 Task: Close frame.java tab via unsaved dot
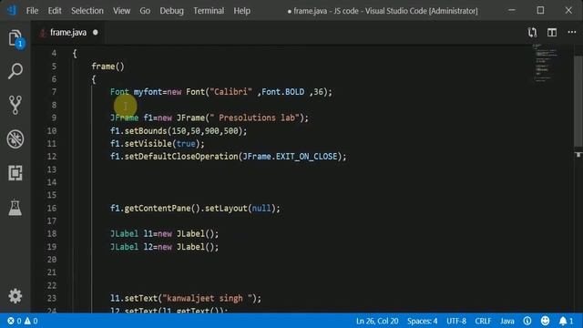point(96,33)
